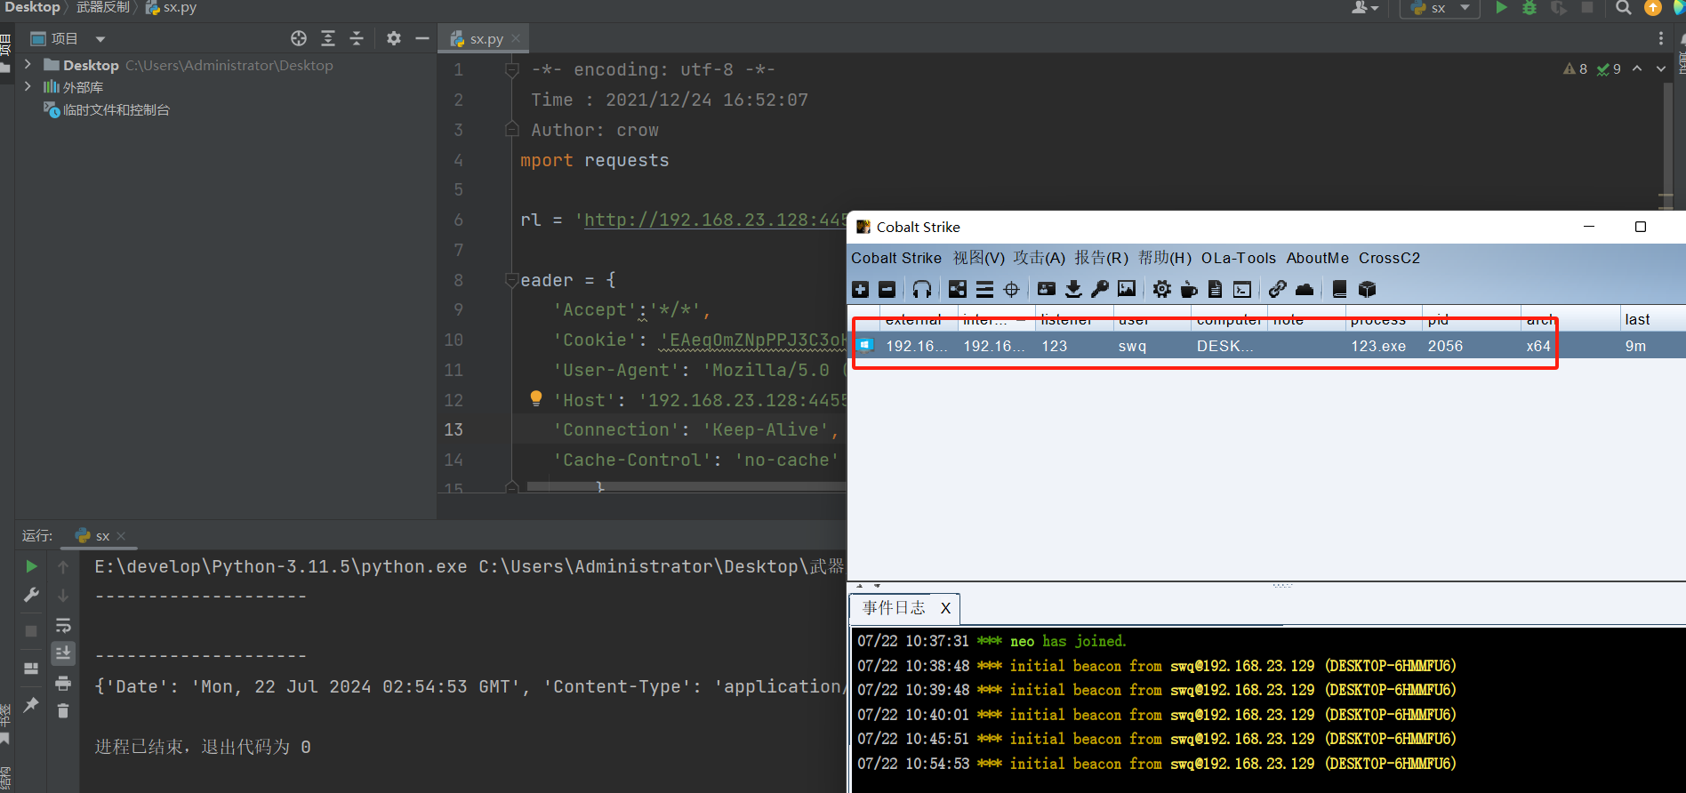Open the 项目 view dropdown
The width and height of the screenshot is (1686, 793).
click(100, 39)
